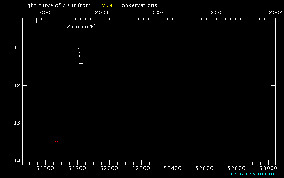Image resolution: width=284 pixels, height=178 pixels.
Task: Click the leftmost white data point near 11.3
Action: click(x=78, y=60)
